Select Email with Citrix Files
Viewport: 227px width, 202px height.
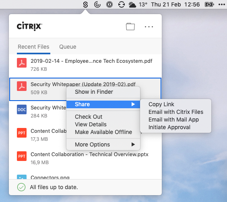click(x=175, y=112)
